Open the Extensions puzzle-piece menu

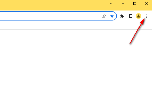(x=122, y=16)
